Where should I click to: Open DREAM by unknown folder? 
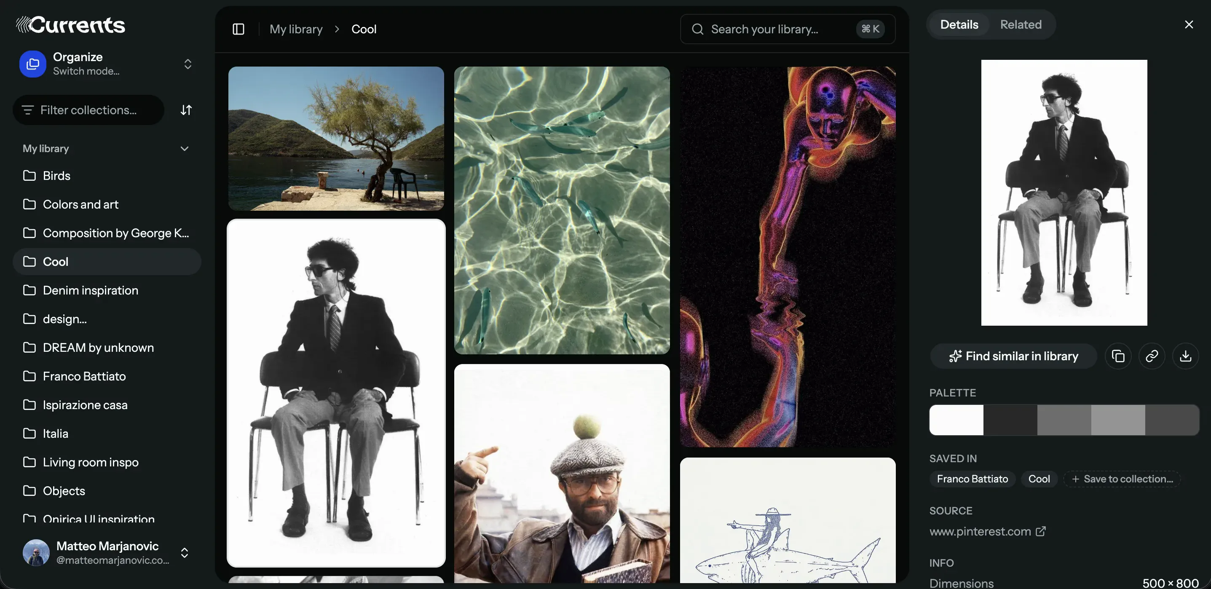[107, 348]
